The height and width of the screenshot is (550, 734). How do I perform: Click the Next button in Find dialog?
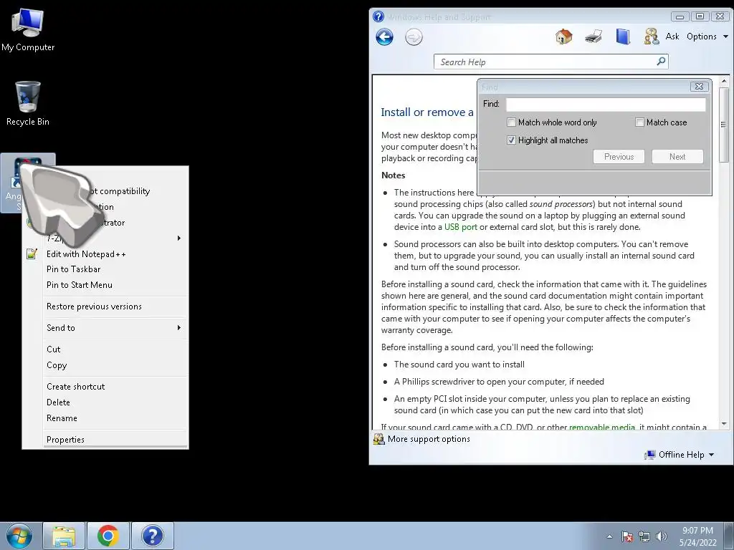677,157
